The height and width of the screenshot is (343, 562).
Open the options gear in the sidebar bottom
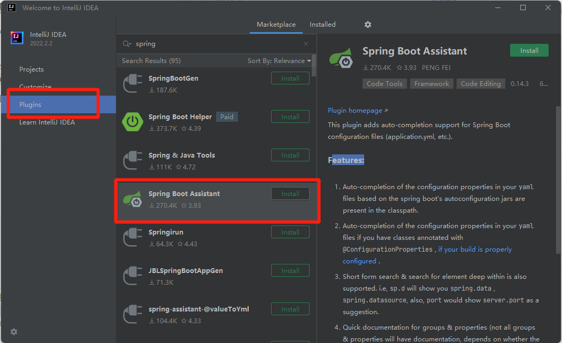14,332
